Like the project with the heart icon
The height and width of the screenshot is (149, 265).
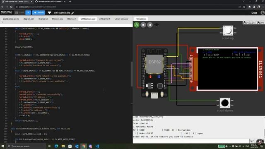49,13
